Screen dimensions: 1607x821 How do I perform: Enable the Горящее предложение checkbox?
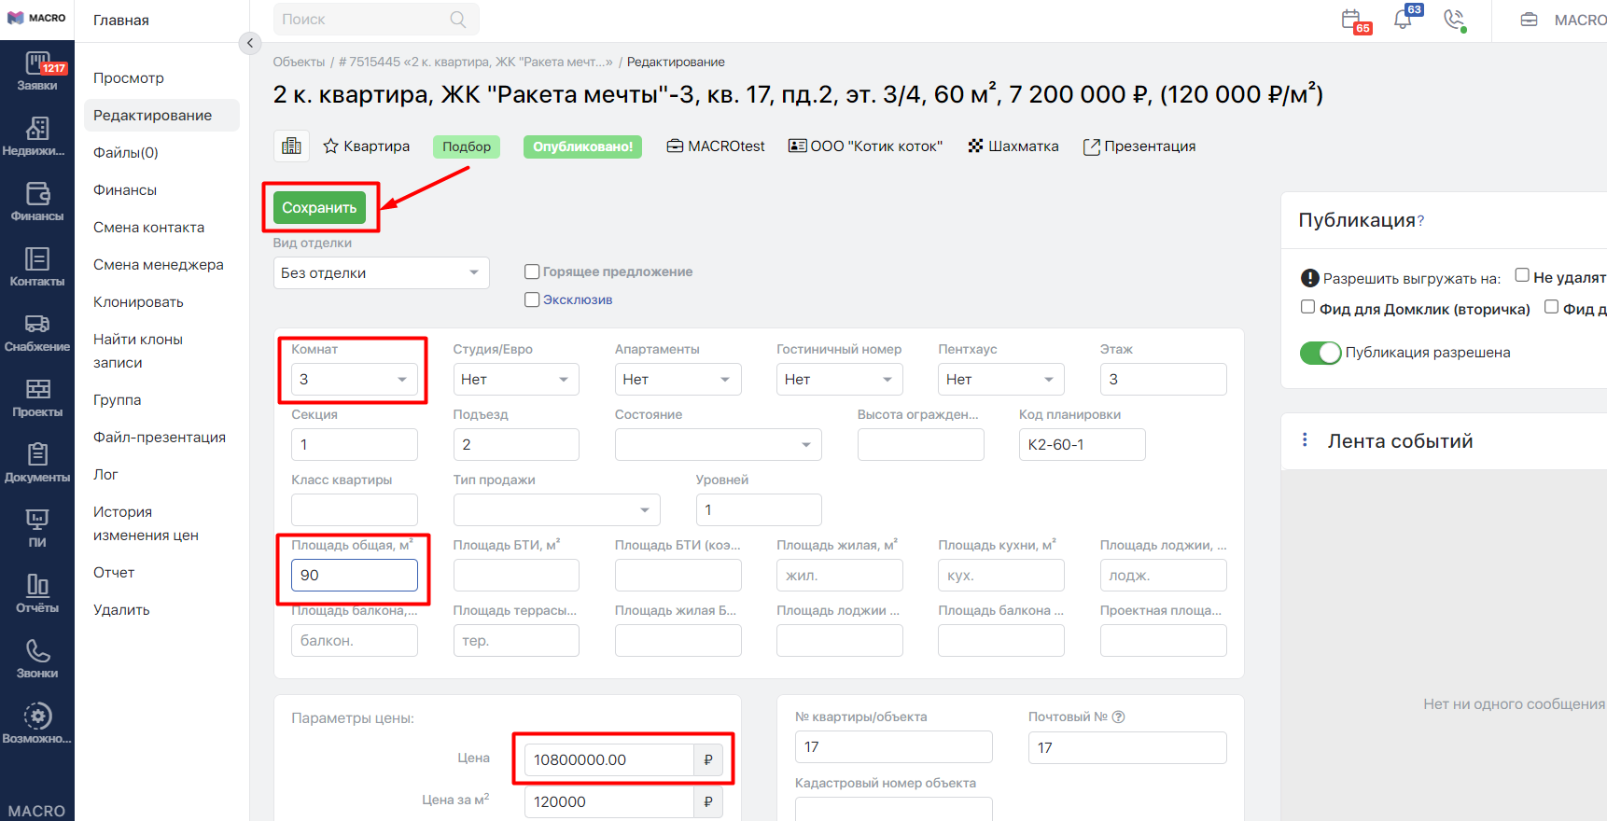pos(532,271)
